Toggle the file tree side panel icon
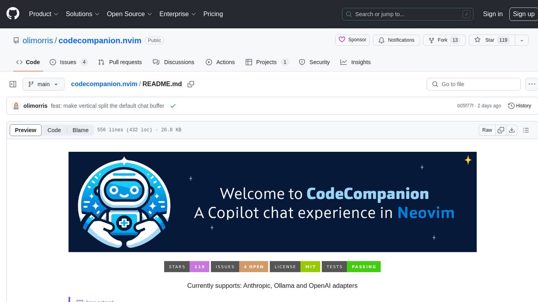 pos(13,84)
